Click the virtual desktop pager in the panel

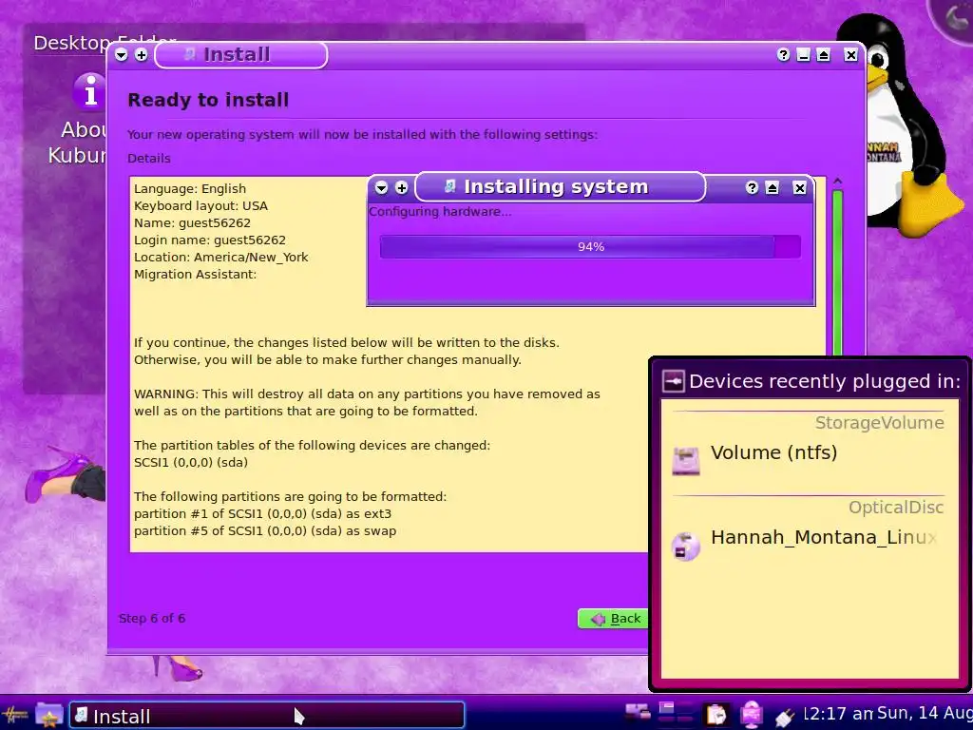676,712
